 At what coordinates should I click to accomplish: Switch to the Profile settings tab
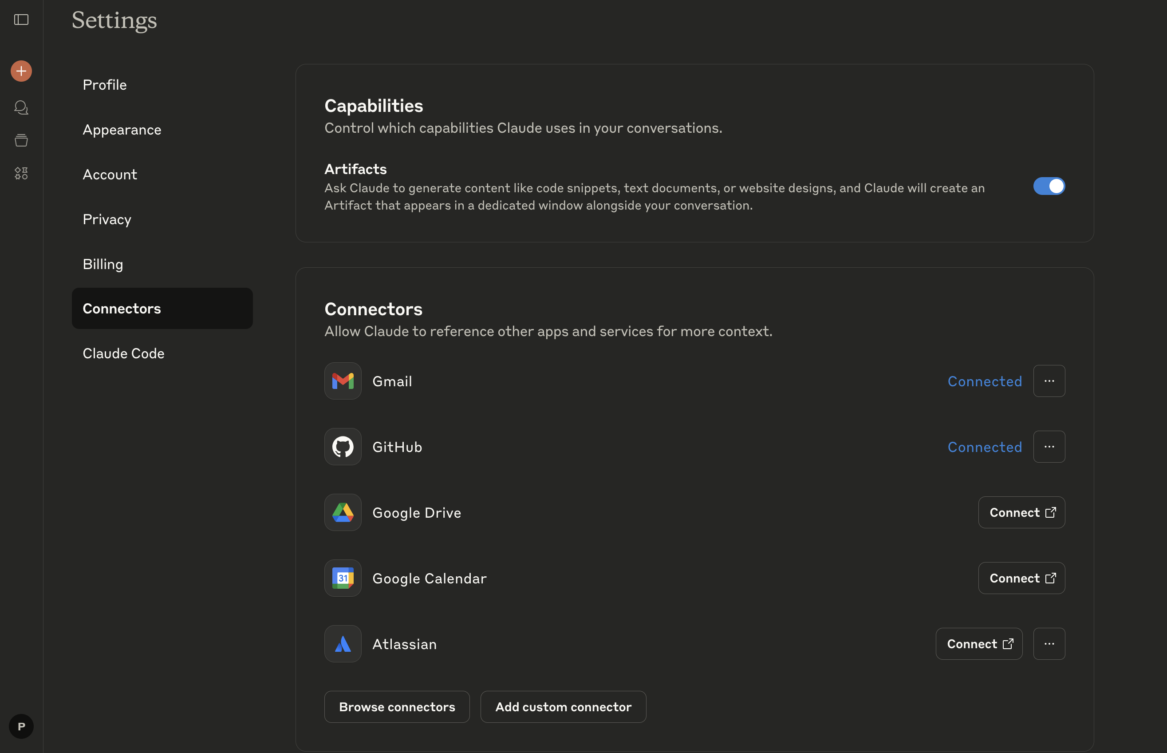(x=105, y=85)
